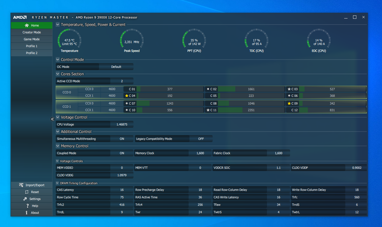The image size is (382, 227).
Task: Click the silver star on core C 11
Action: (208, 110)
